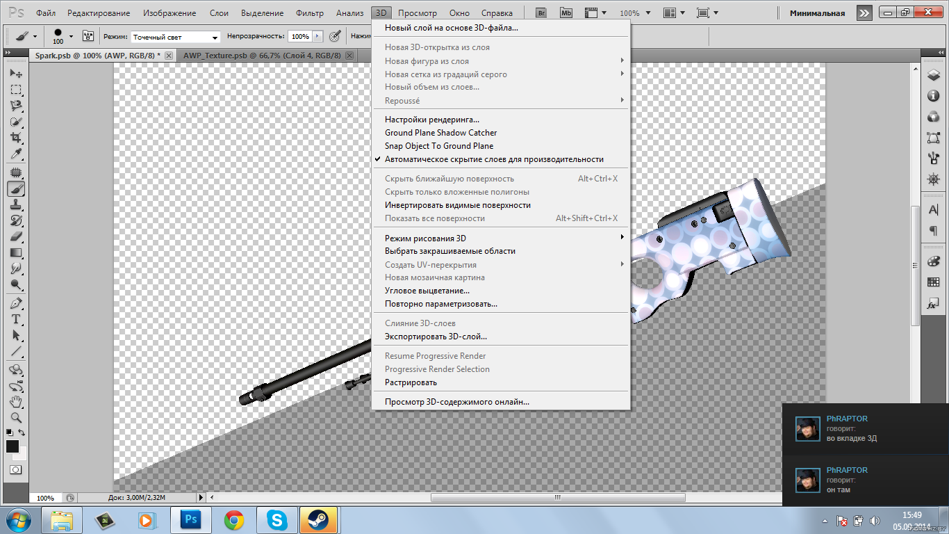
Task: Click the background color swatch
Action: 22,455
